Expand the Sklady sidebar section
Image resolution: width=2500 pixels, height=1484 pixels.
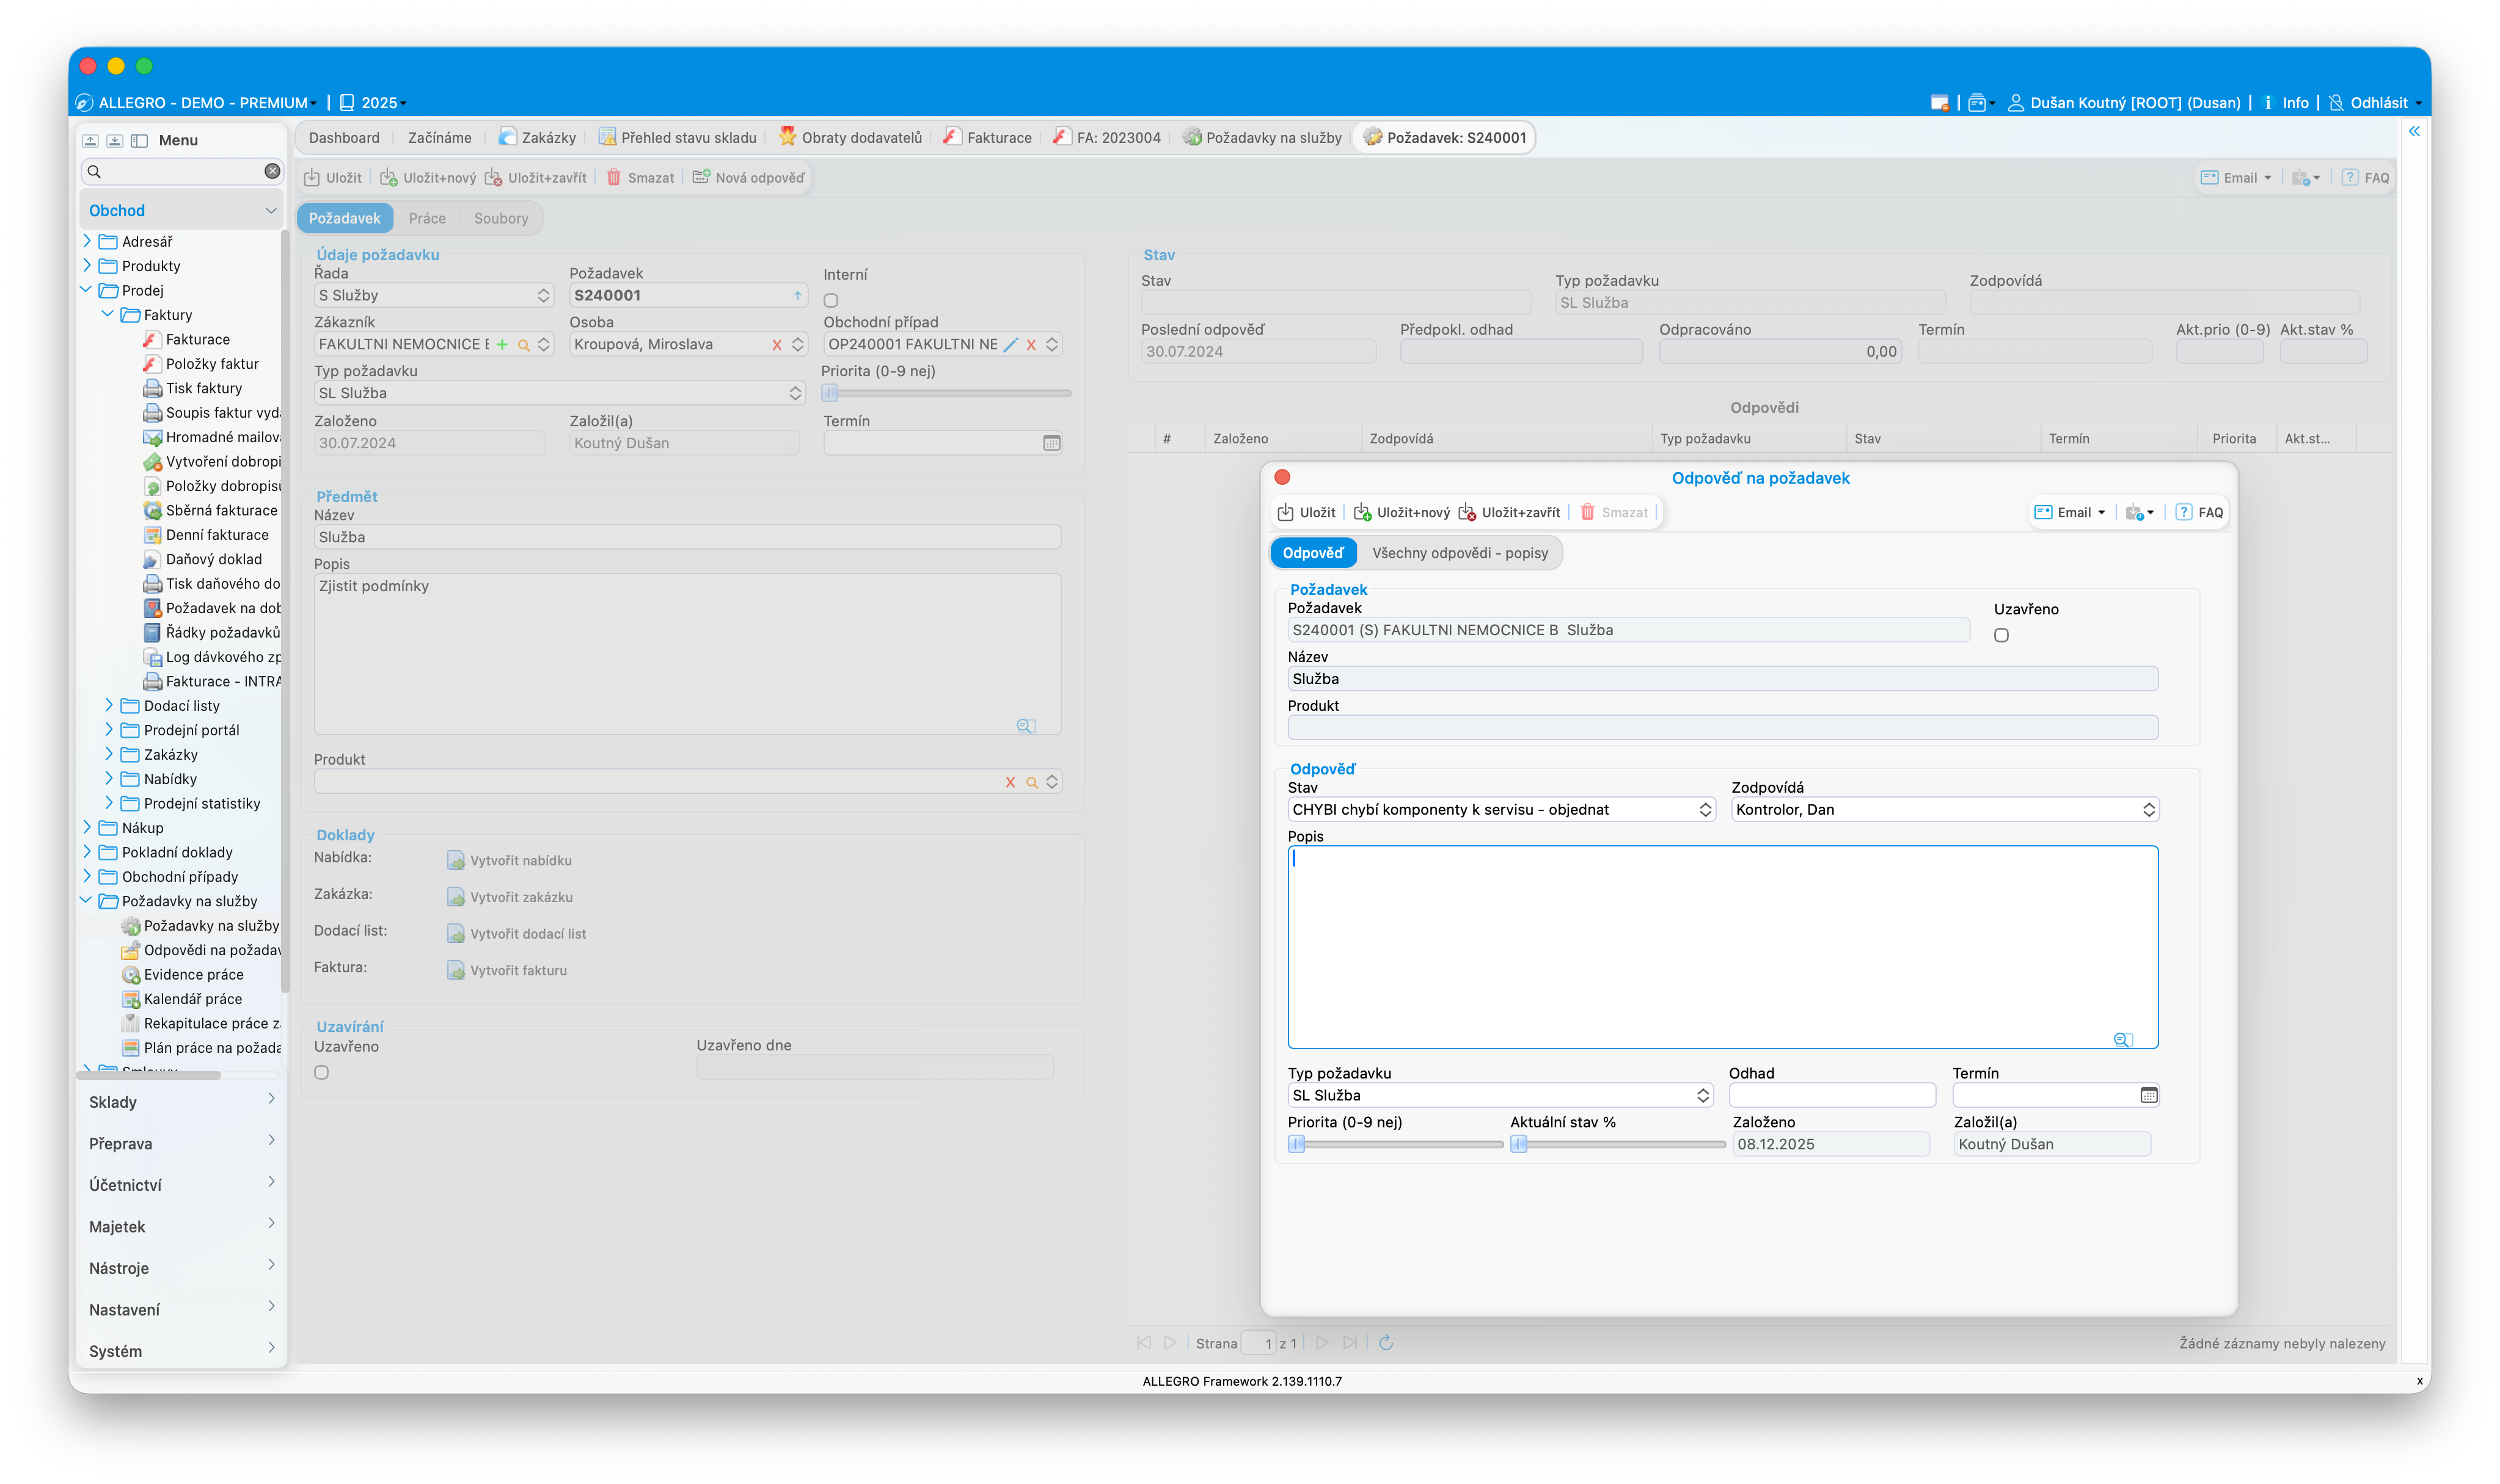181,1101
